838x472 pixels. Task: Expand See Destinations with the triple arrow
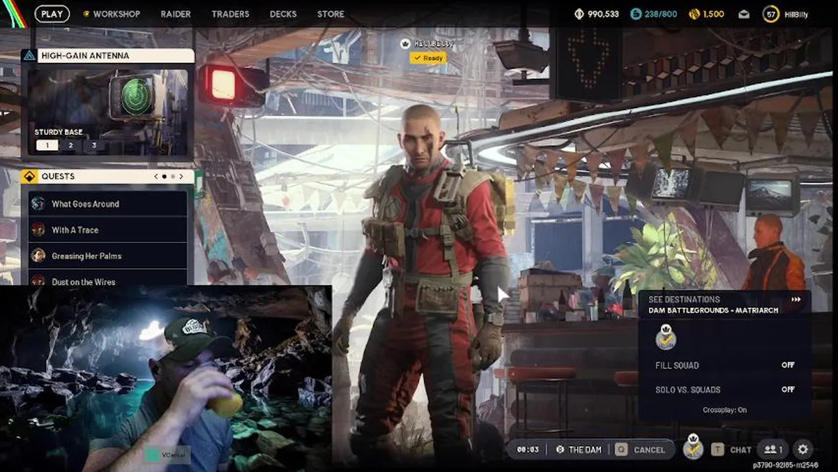(x=796, y=300)
